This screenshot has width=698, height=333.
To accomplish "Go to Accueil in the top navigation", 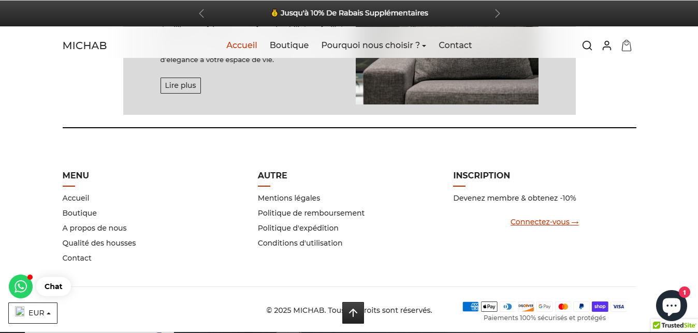I will point(241,46).
